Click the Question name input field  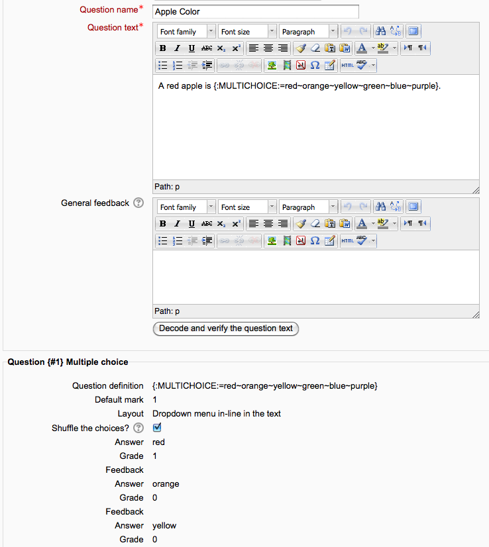[256, 11]
